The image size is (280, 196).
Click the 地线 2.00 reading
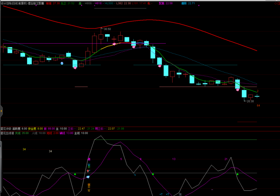pyautogui.click(x=53, y=133)
